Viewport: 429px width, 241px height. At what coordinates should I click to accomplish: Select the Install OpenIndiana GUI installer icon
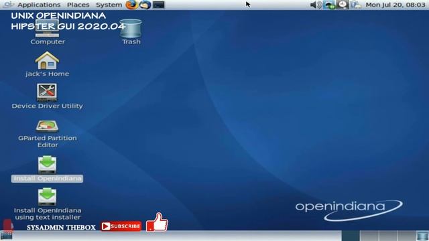pyautogui.click(x=47, y=165)
